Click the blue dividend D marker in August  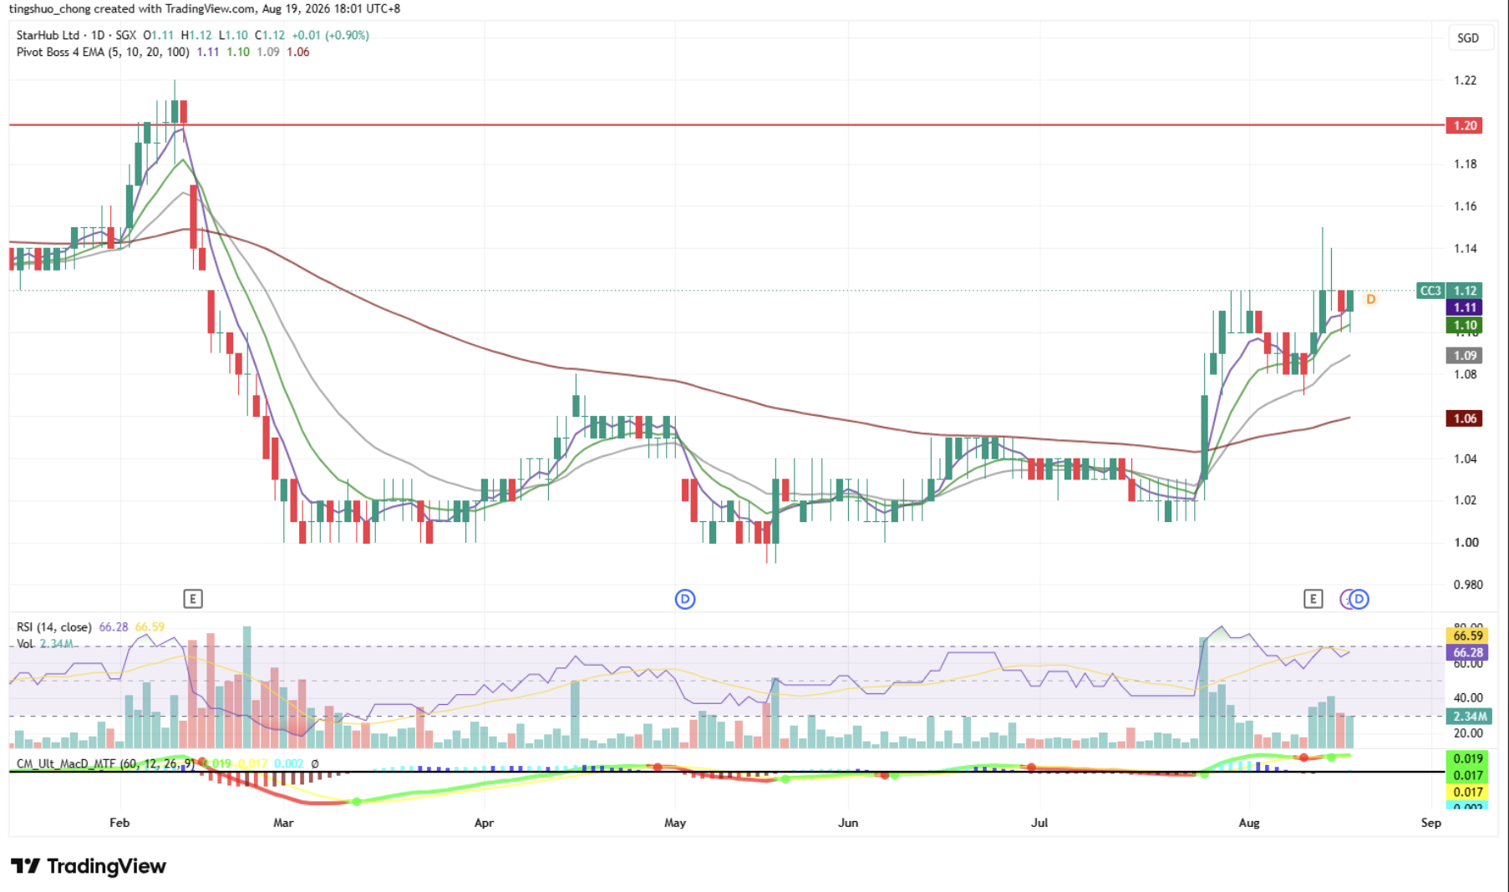click(1359, 599)
